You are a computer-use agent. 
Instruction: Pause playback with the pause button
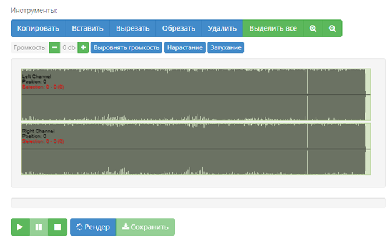click(x=39, y=227)
